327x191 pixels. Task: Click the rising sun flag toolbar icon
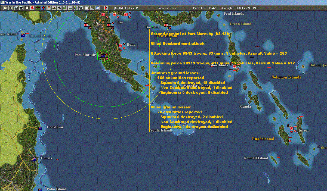pos(32,8)
